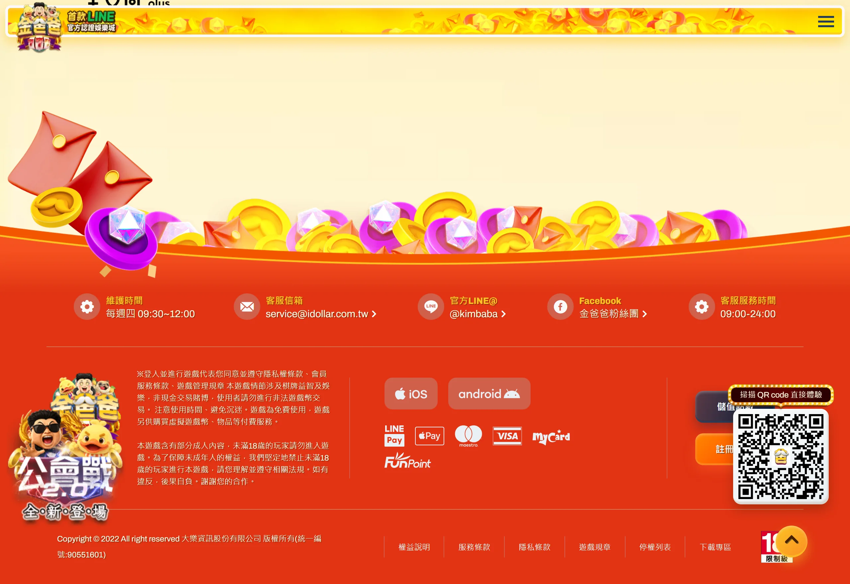Click the Apple Pay payment logo

429,436
